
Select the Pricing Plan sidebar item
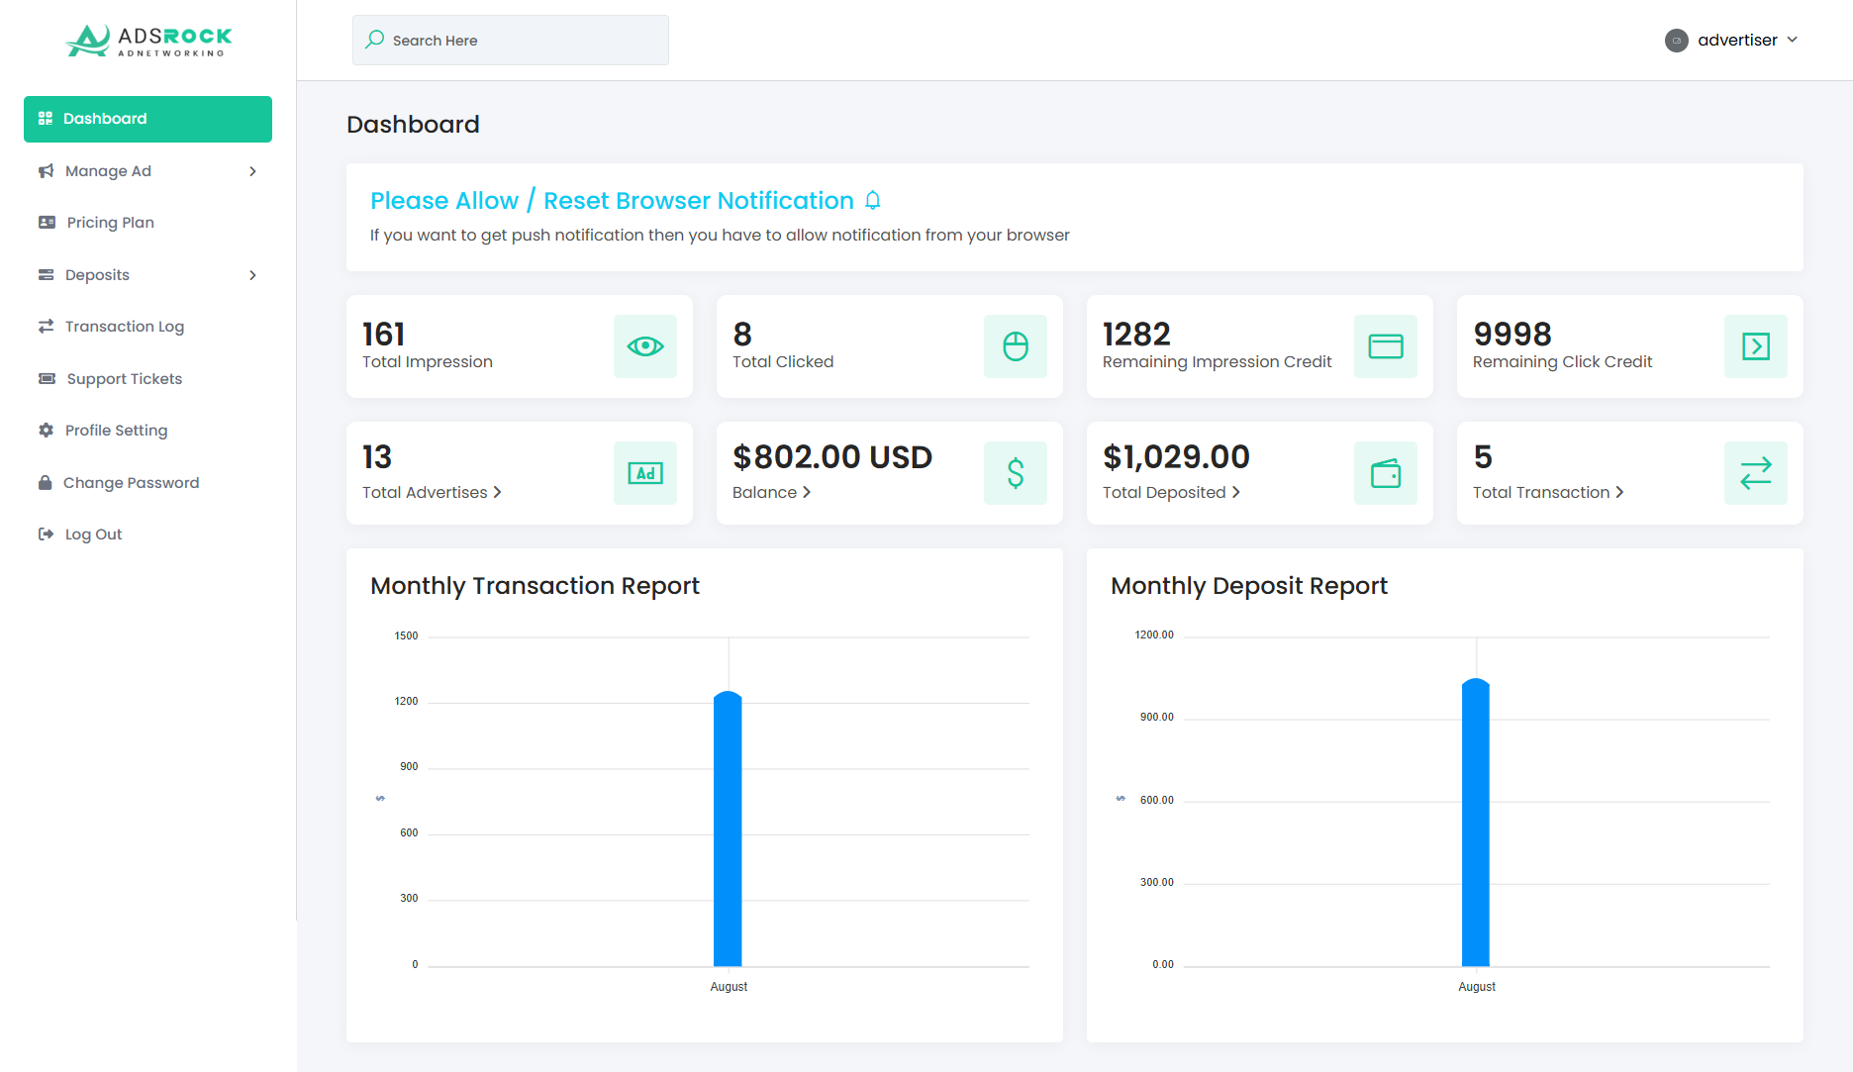(108, 222)
